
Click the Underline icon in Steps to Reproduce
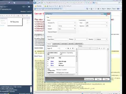(73, 48)
